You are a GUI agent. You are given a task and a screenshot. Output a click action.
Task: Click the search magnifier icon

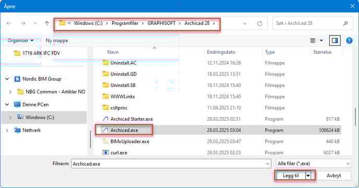pyautogui.click(x=345, y=23)
